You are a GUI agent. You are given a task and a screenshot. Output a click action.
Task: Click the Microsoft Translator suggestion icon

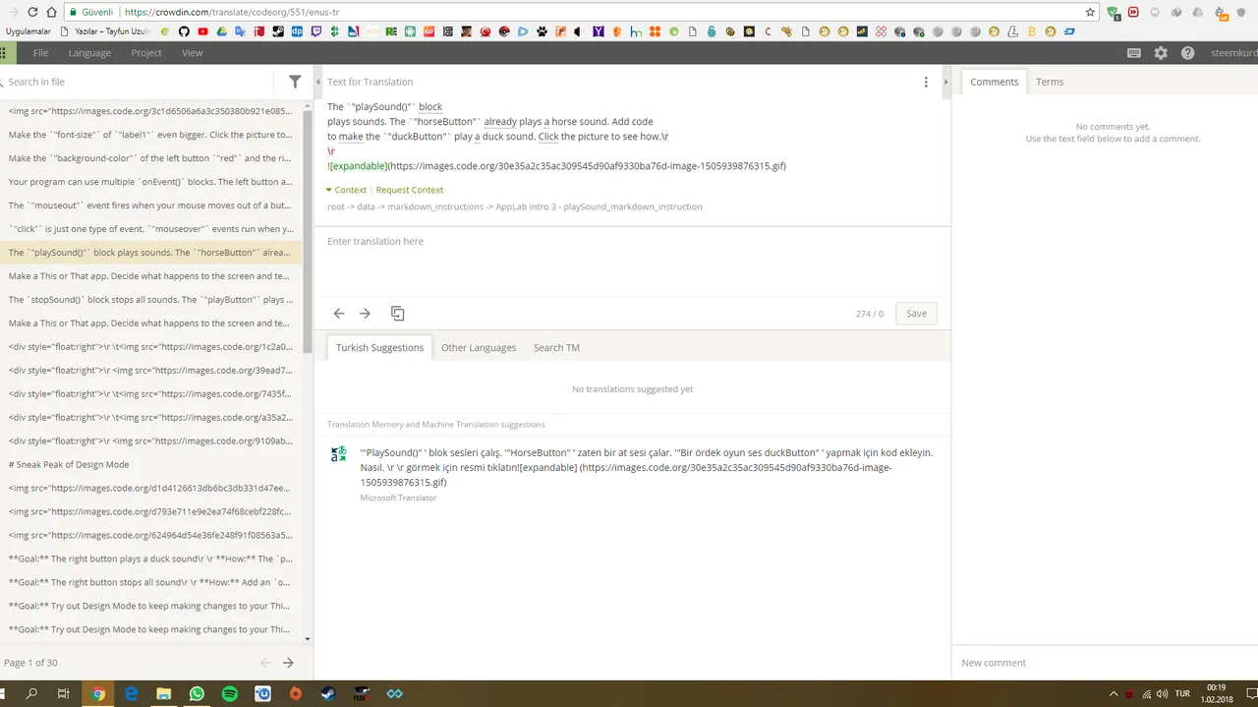[338, 453]
